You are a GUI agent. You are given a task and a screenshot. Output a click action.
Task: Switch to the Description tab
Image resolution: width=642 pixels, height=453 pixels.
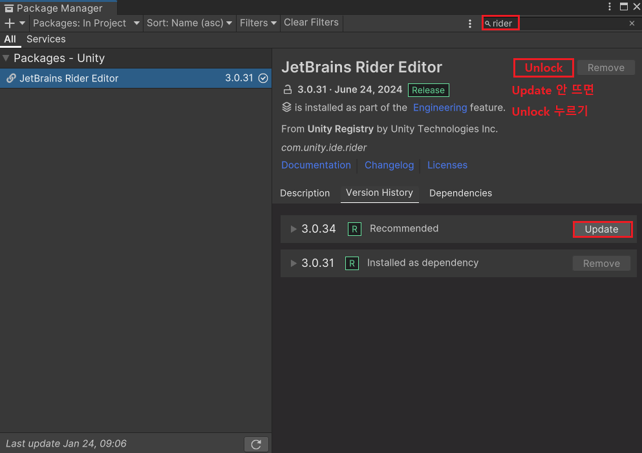[x=305, y=193]
